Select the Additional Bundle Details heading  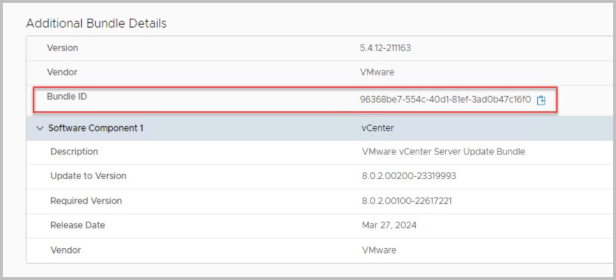(x=96, y=23)
